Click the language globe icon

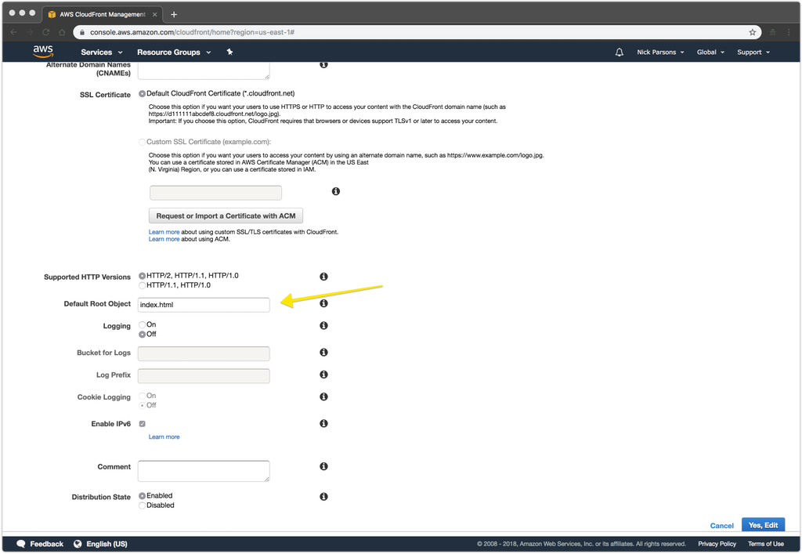[x=78, y=544]
